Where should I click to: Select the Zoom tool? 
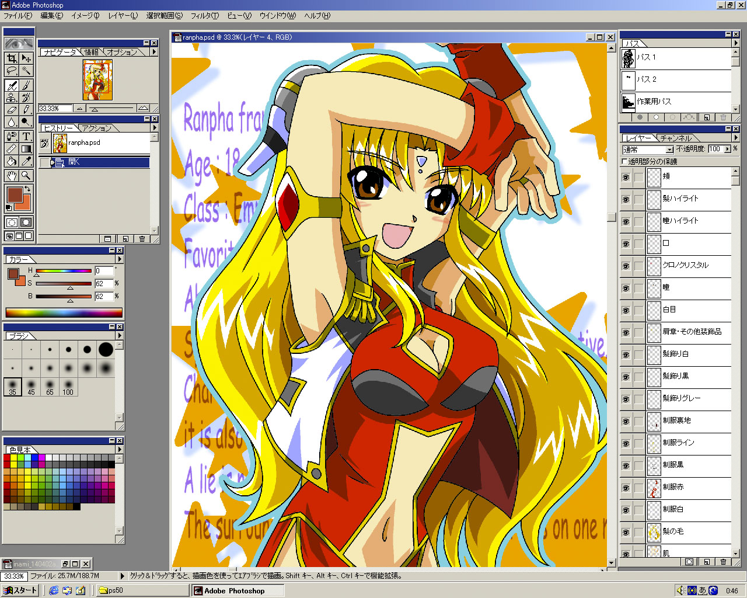coord(26,175)
